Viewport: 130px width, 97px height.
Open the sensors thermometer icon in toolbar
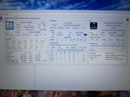(x=1, y=18)
